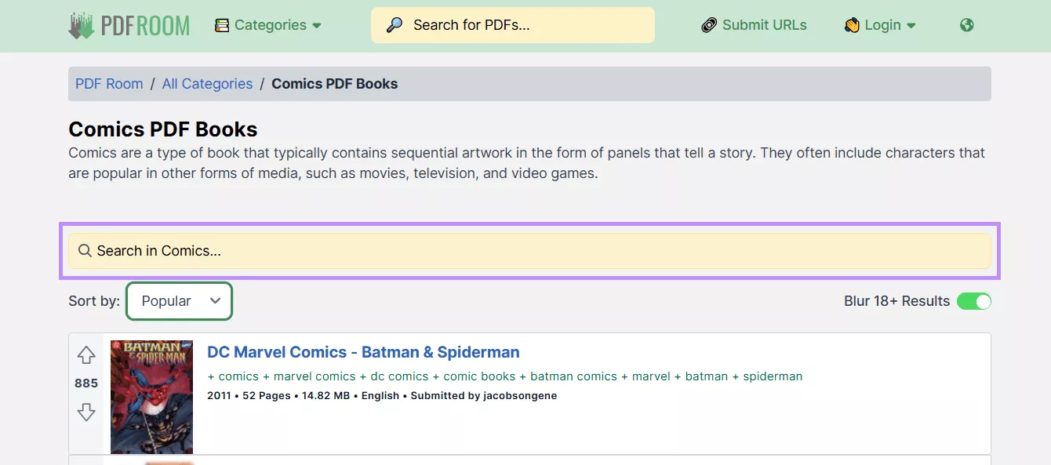
Task: Open the Sort by dropdown
Action: [179, 300]
